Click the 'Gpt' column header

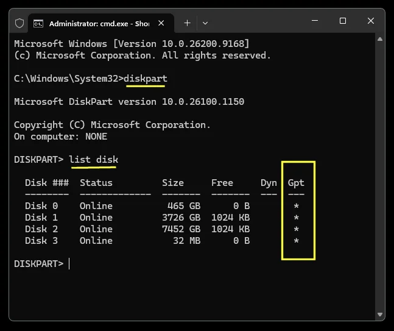tap(296, 183)
